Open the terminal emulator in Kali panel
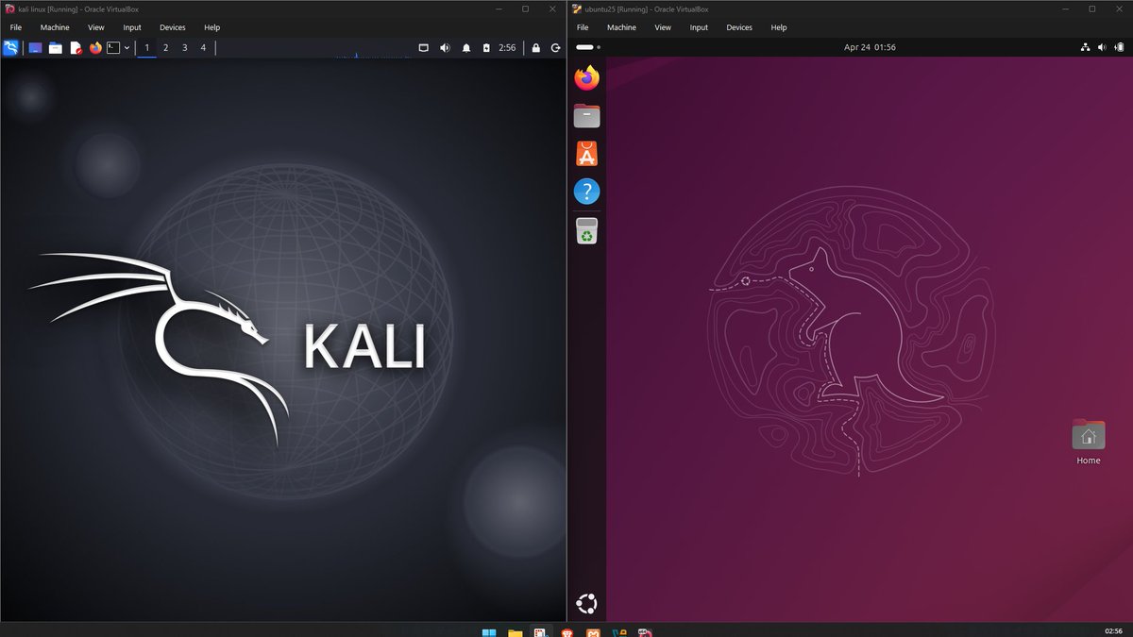This screenshot has width=1133, height=637. click(113, 47)
